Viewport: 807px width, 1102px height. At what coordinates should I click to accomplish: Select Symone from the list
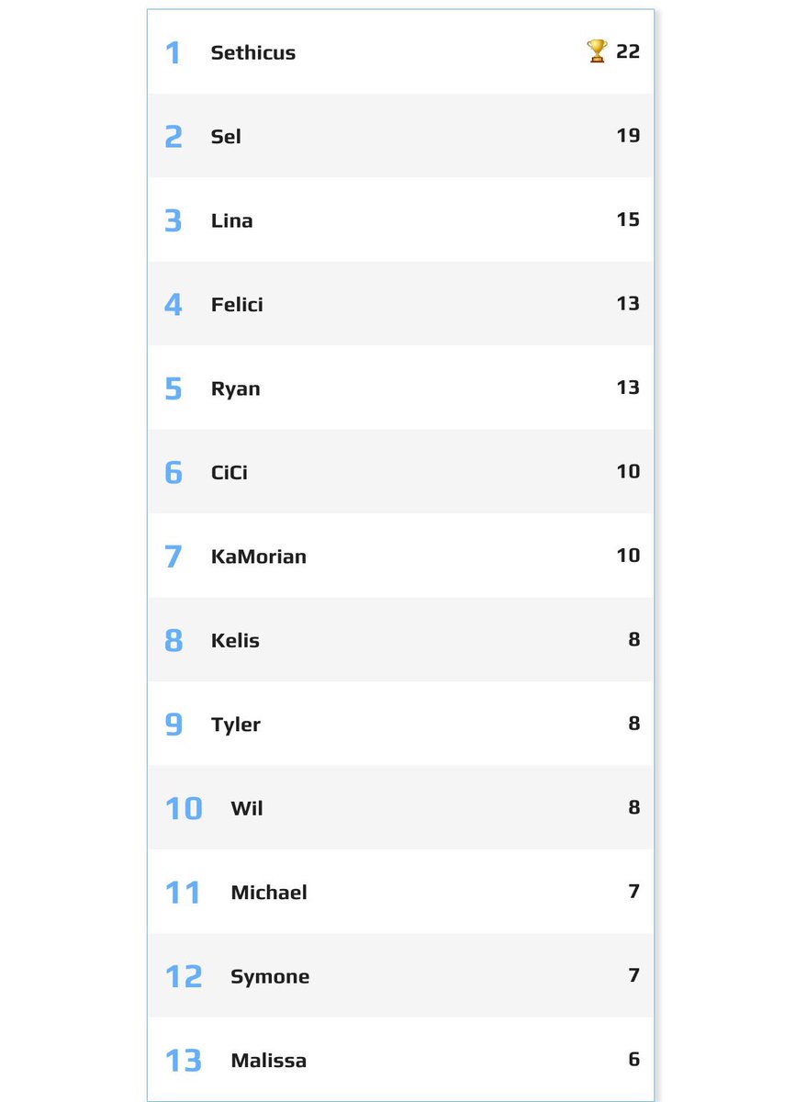point(270,976)
